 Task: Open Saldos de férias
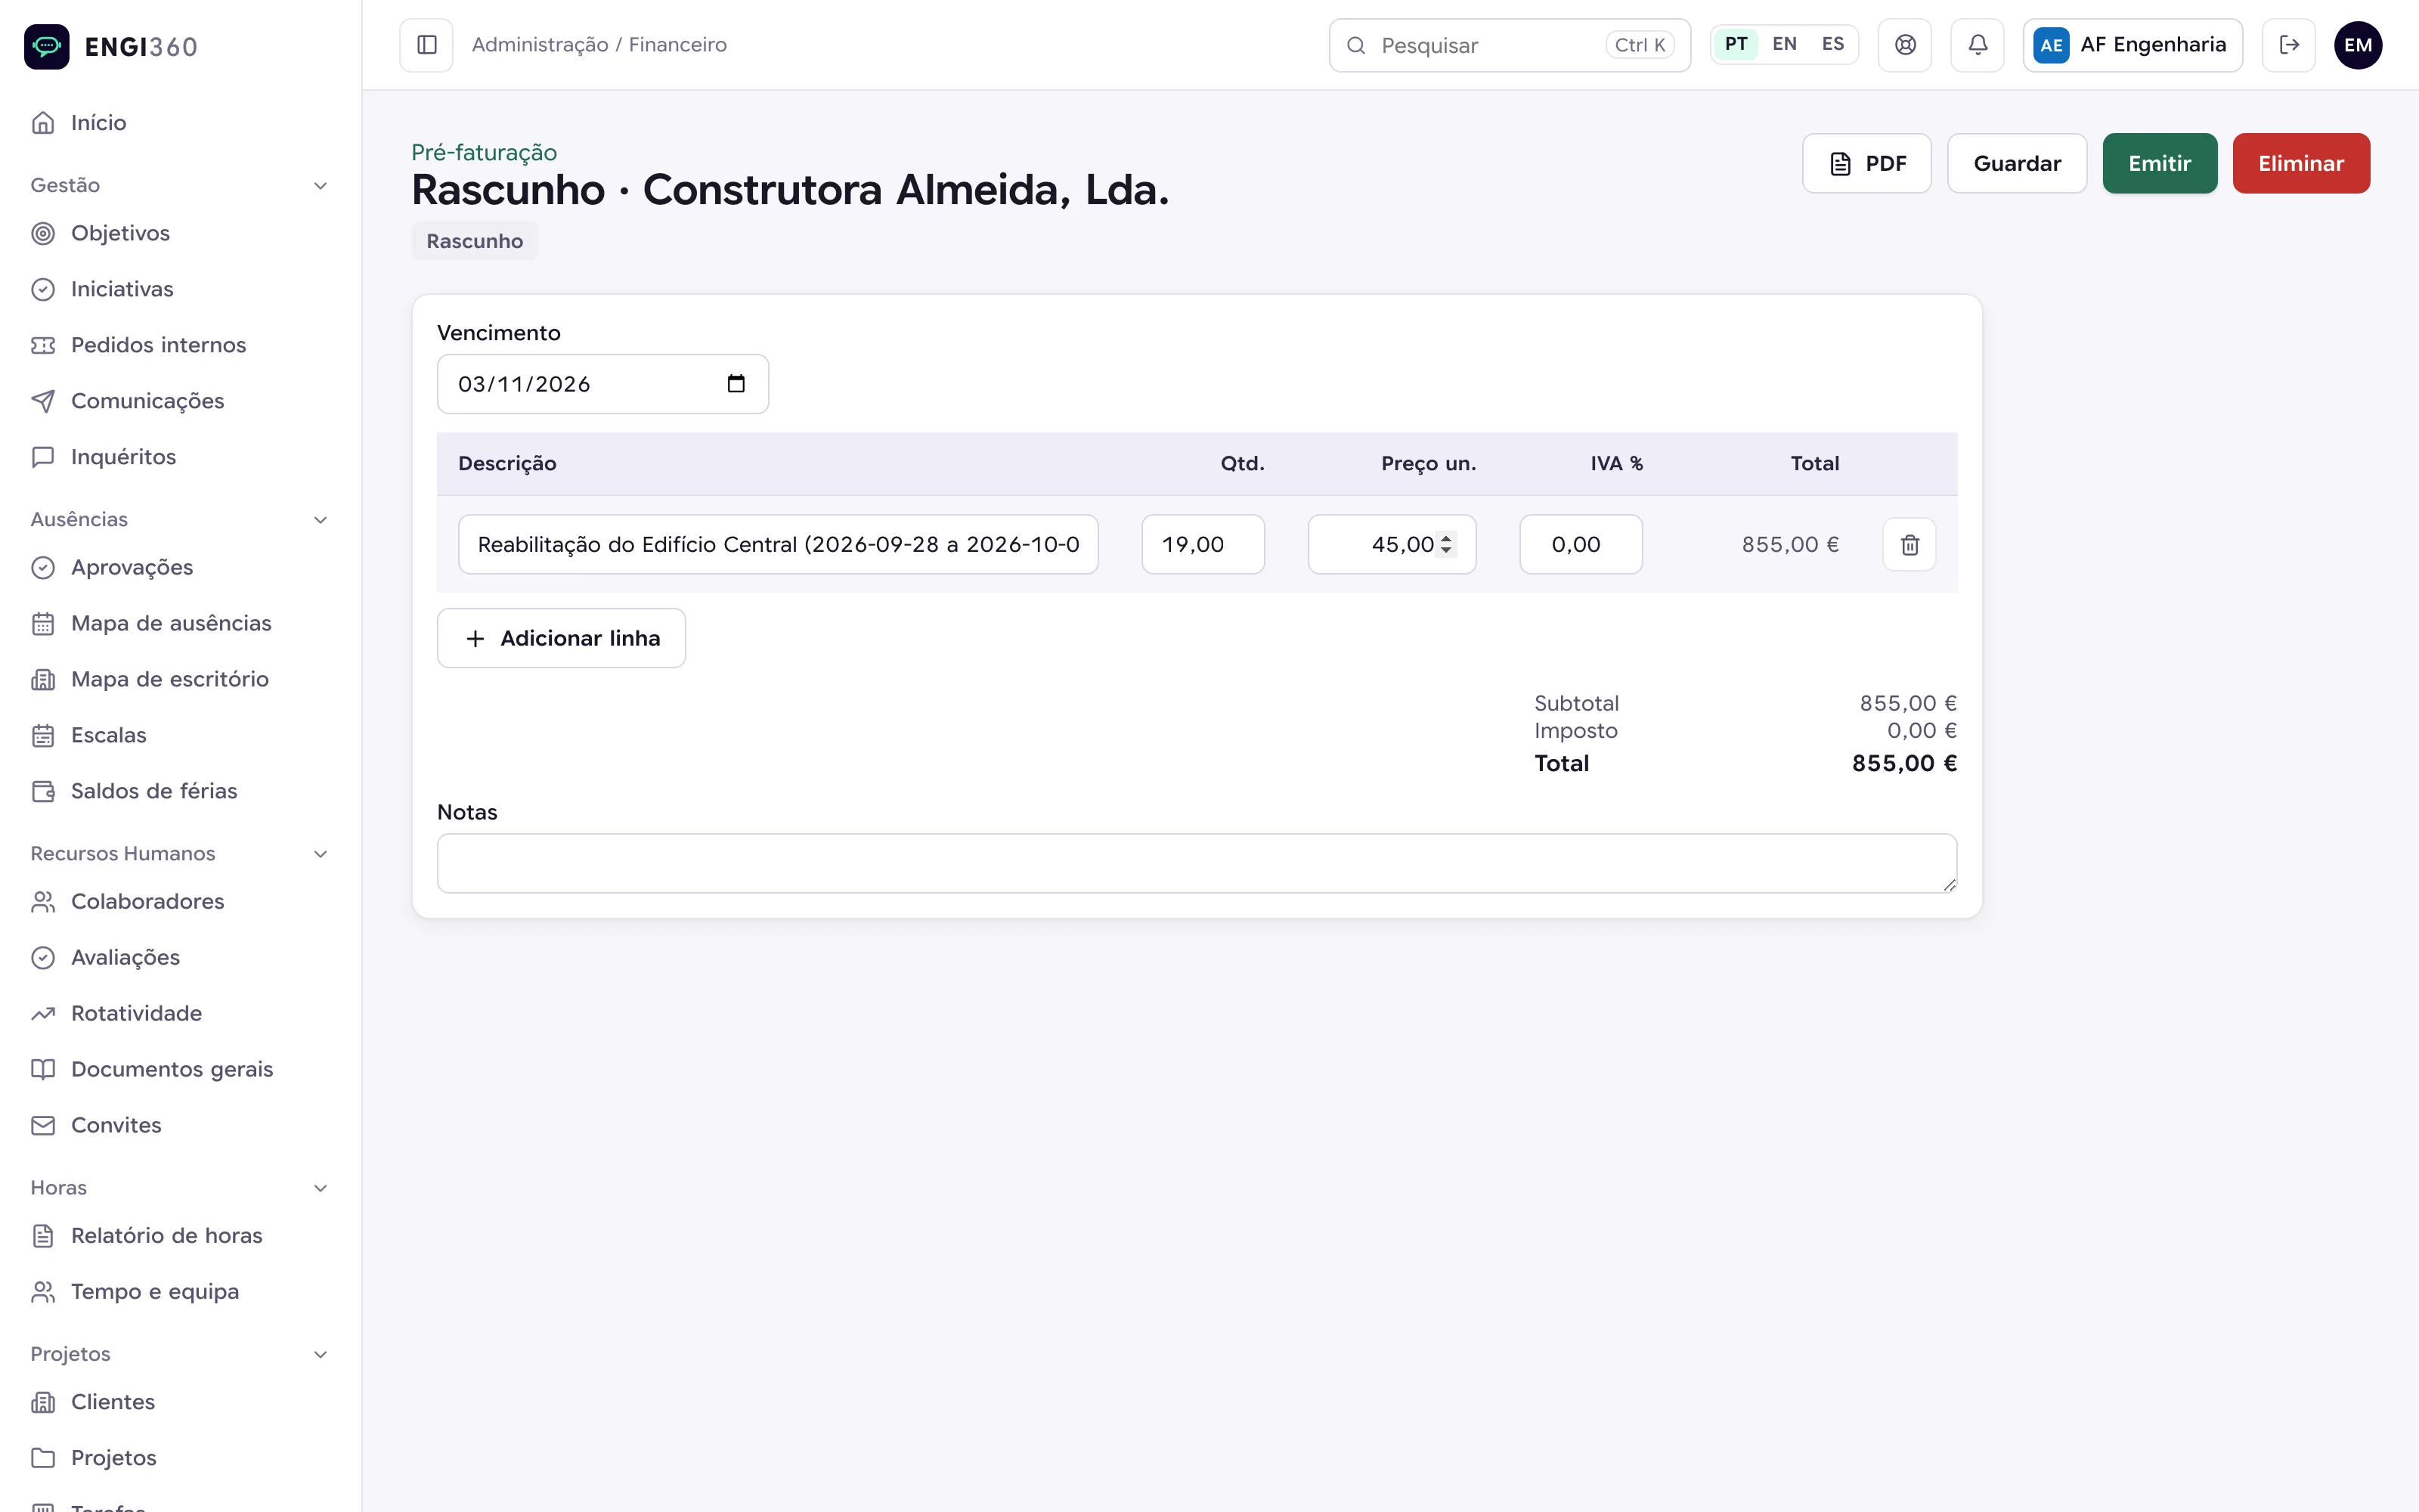181,791
